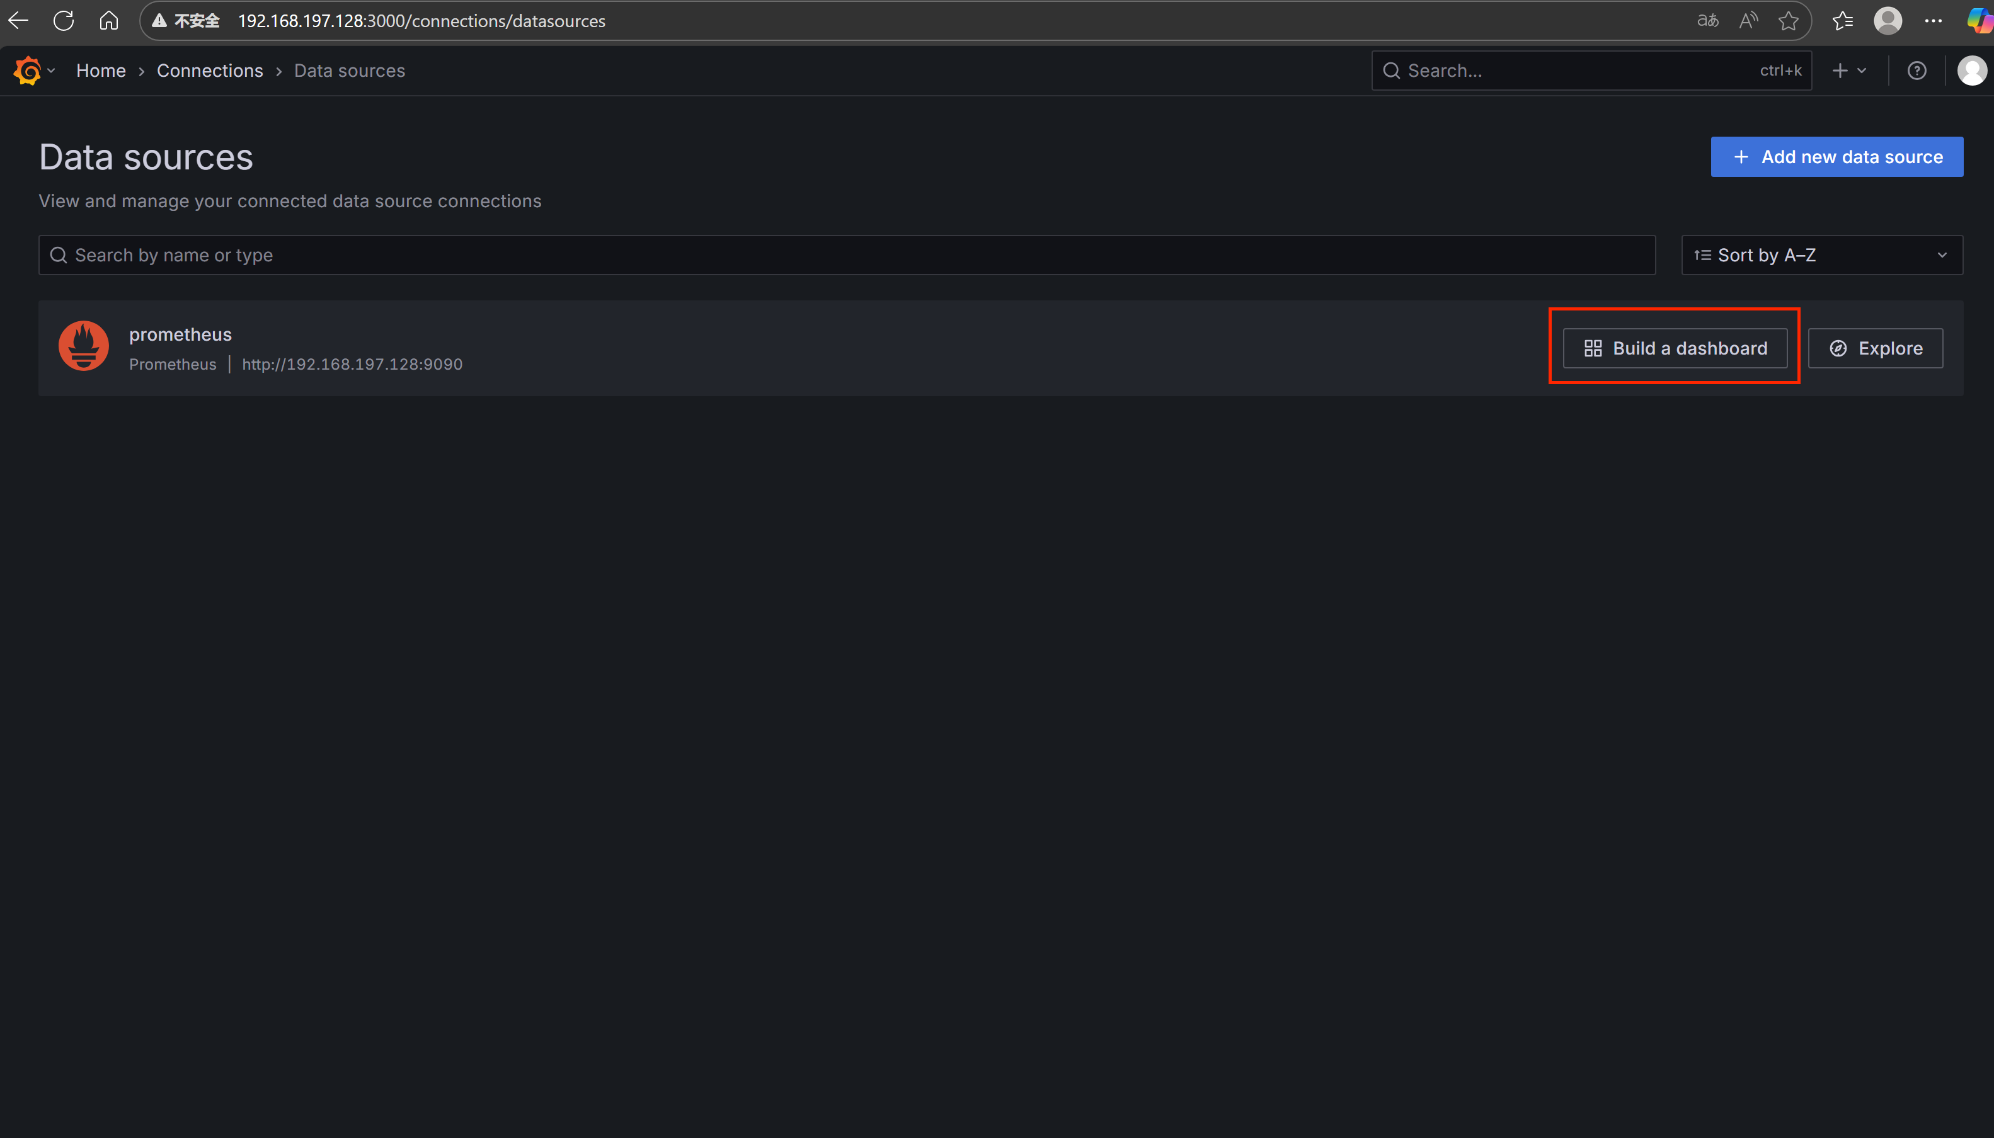Screen dimensions: 1994x1138
Task: Click the browser home icon
Action: (x=108, y=21)
